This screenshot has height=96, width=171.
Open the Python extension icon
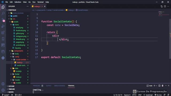tap(3, 58)
